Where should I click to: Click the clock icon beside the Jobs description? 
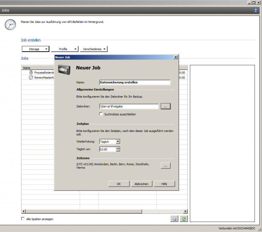10,24
